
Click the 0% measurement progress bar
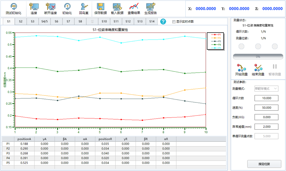click(x=258, y=57)
